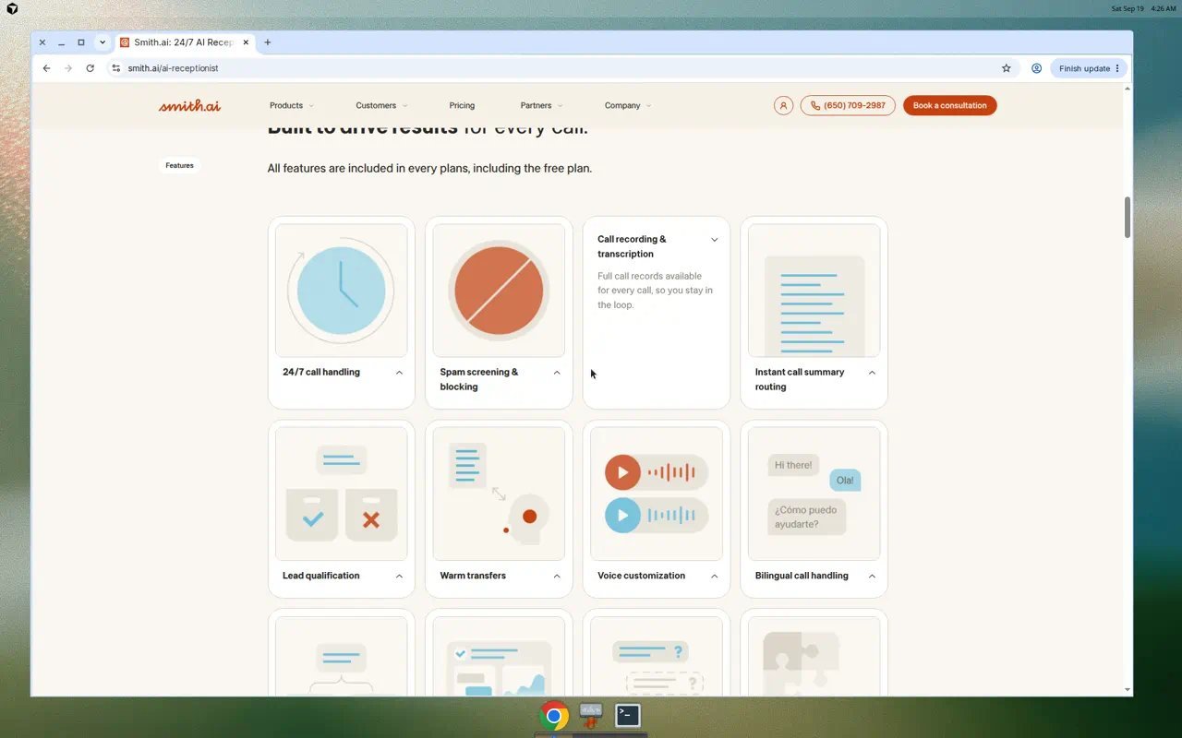Open the Company menu
The image size is (1182, 738).
[x=628, y=105]
